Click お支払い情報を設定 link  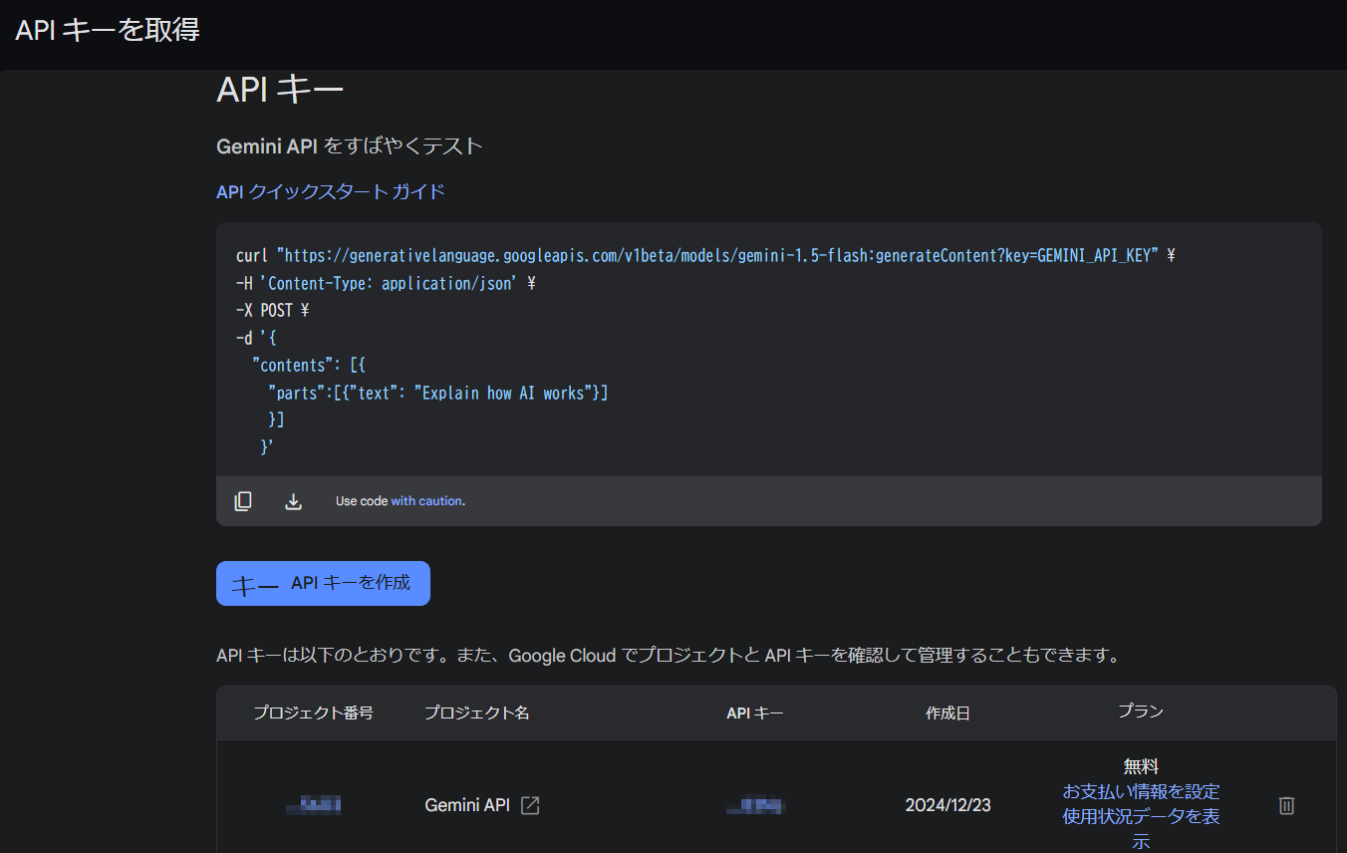point(1141,792)
